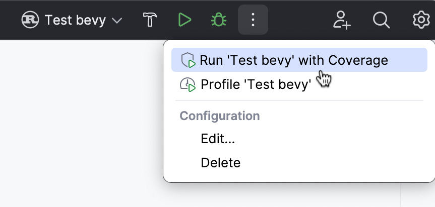Viewport: 435px width, 207px height.
Task: Select Run 'Test bevy' with Coverage
Action: pyautogui.click(x=293, y=60)
